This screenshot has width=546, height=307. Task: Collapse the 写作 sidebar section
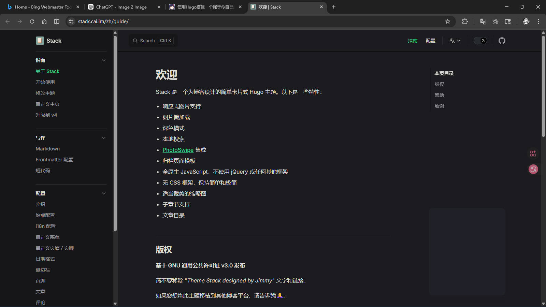[104, 138]
